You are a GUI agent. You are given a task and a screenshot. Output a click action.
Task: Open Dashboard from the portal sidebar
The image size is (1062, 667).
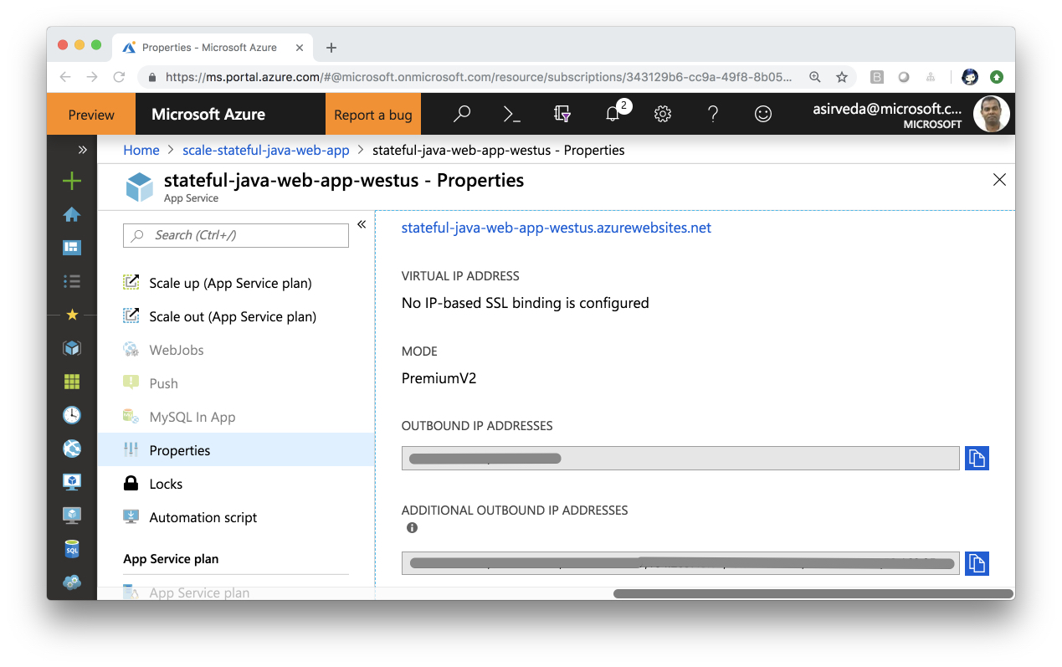(x=72, y=248)
